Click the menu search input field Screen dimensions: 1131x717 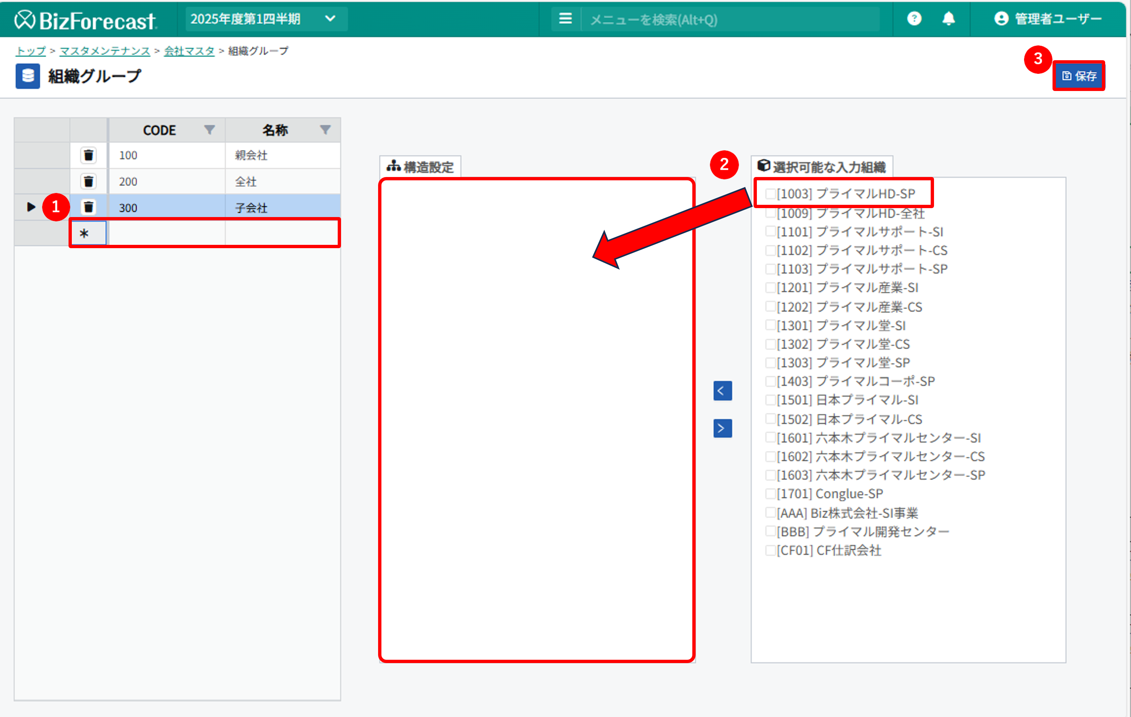tap(728, 20)
